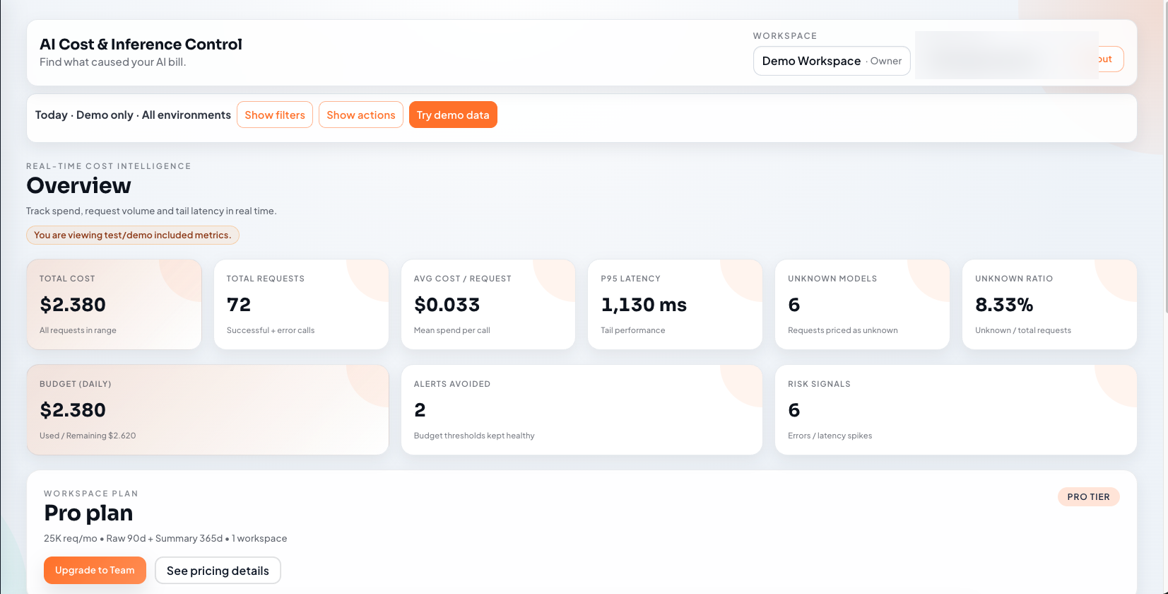
Task: Select the Total Cost value $2.380
Action: (x=73, y=305)
